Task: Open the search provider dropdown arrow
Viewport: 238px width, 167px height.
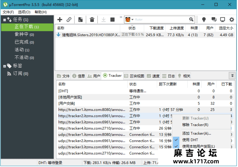Action: pos(132,20)
